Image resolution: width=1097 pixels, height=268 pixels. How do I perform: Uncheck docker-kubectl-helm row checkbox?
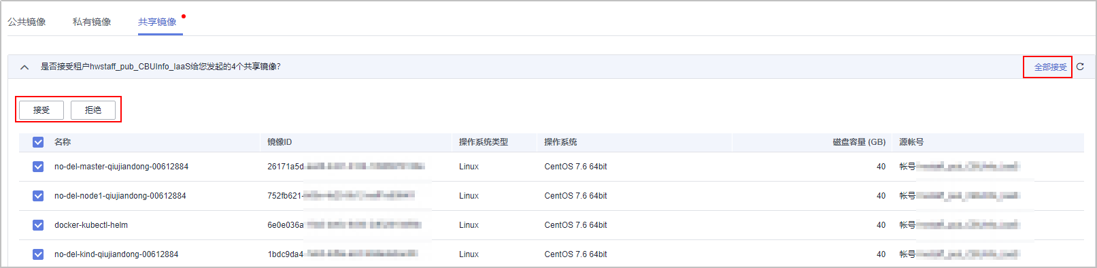point(38,225)
